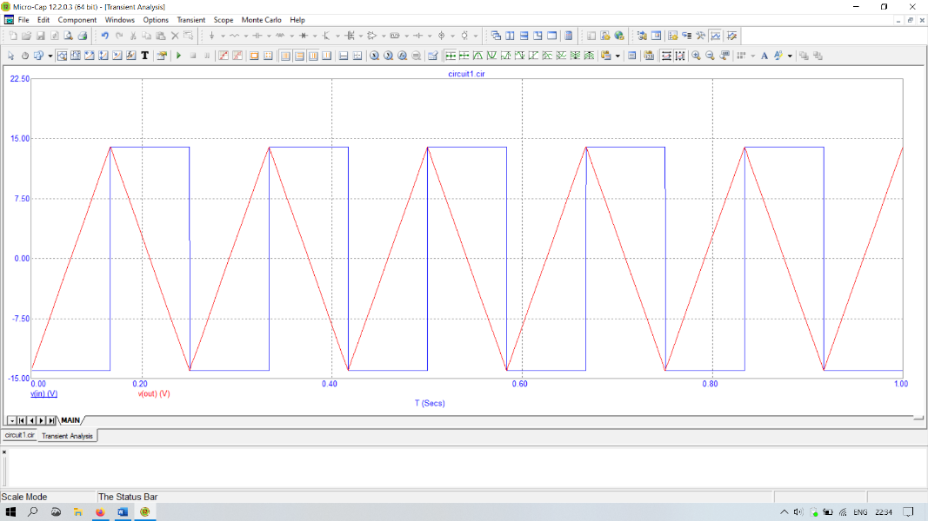Click the Undo arrow in the toolbar
The height and width of the screenshot is (521, 928).
[x=105, y=36]
